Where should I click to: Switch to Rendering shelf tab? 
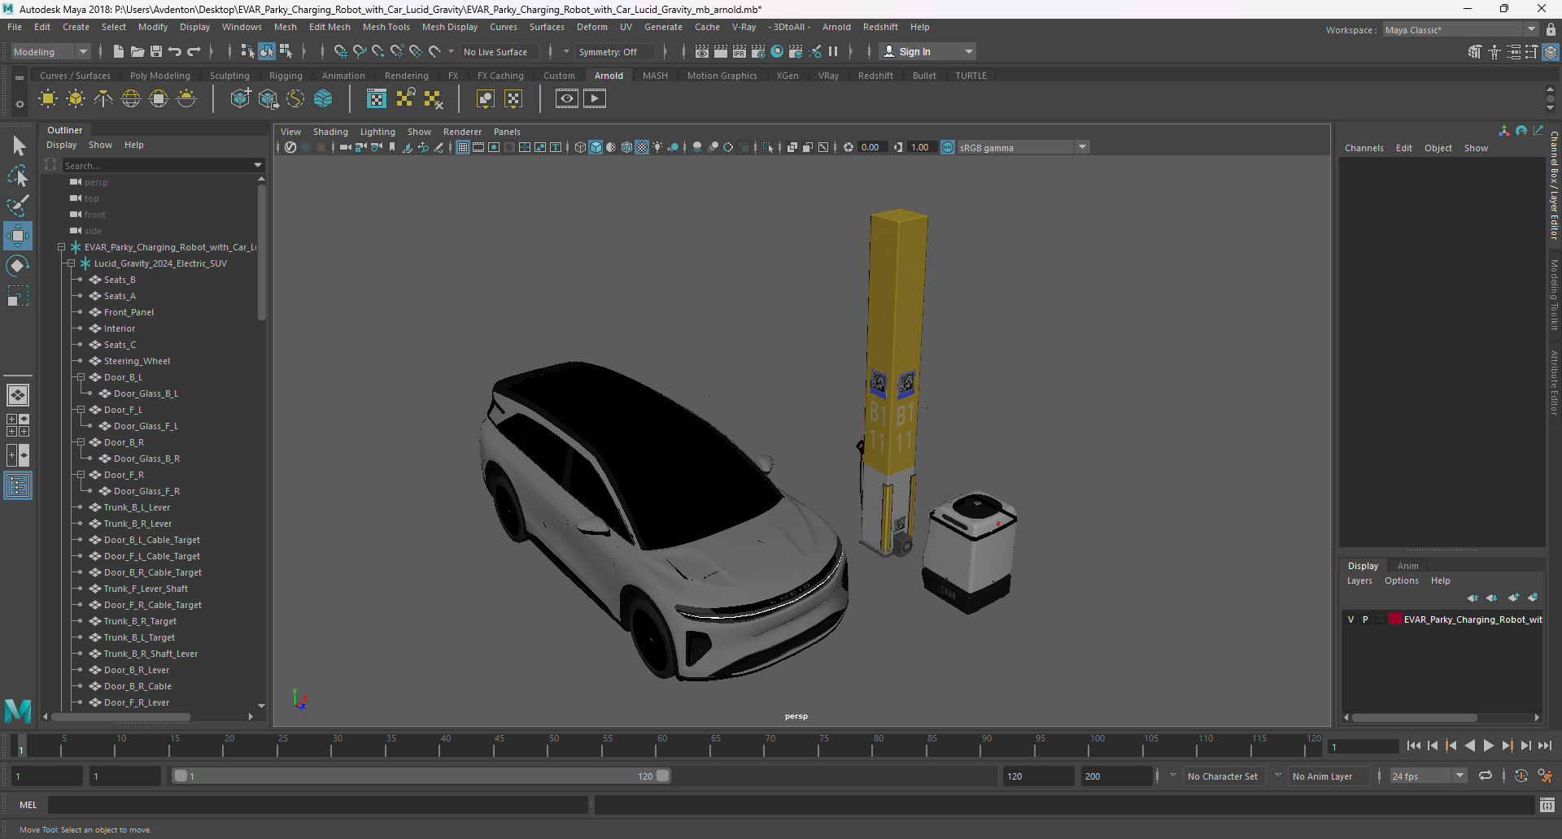[406, 76]
